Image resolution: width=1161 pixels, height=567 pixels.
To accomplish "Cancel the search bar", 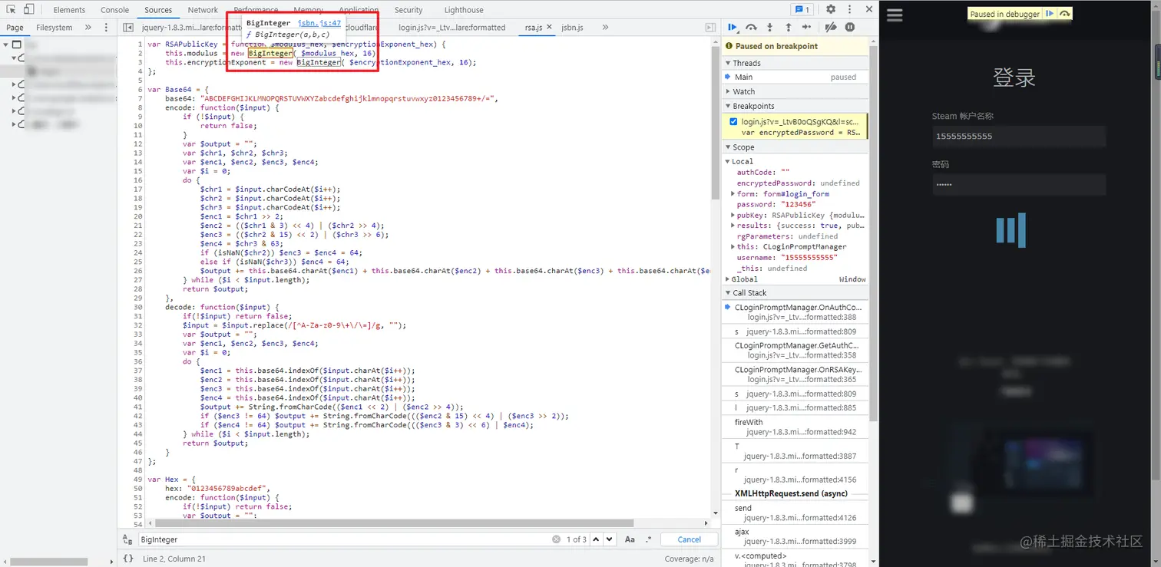I will coord(689,539).
